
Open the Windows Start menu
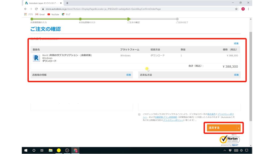(x=25, y=150)
